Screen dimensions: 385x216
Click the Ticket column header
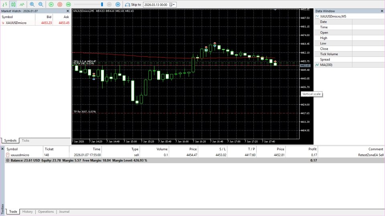(x=49, y=149)
